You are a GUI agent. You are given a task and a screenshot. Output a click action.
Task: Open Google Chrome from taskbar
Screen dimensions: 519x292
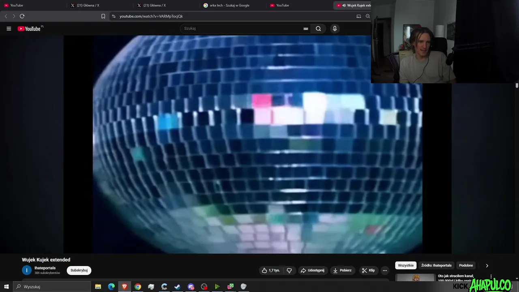coord(138,287)
